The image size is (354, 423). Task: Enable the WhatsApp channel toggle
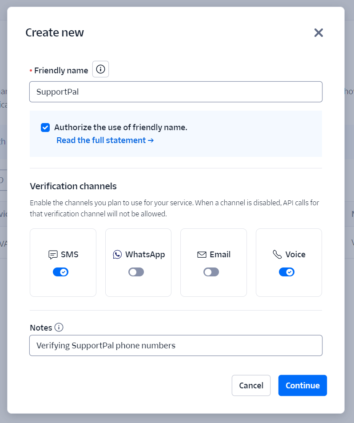(x=136, y=272)
